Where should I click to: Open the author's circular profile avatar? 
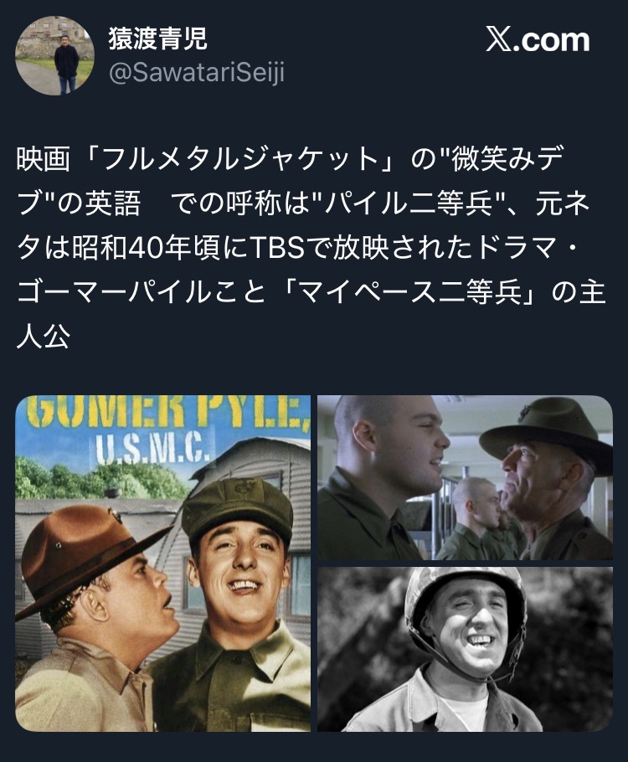coord(54,56)
